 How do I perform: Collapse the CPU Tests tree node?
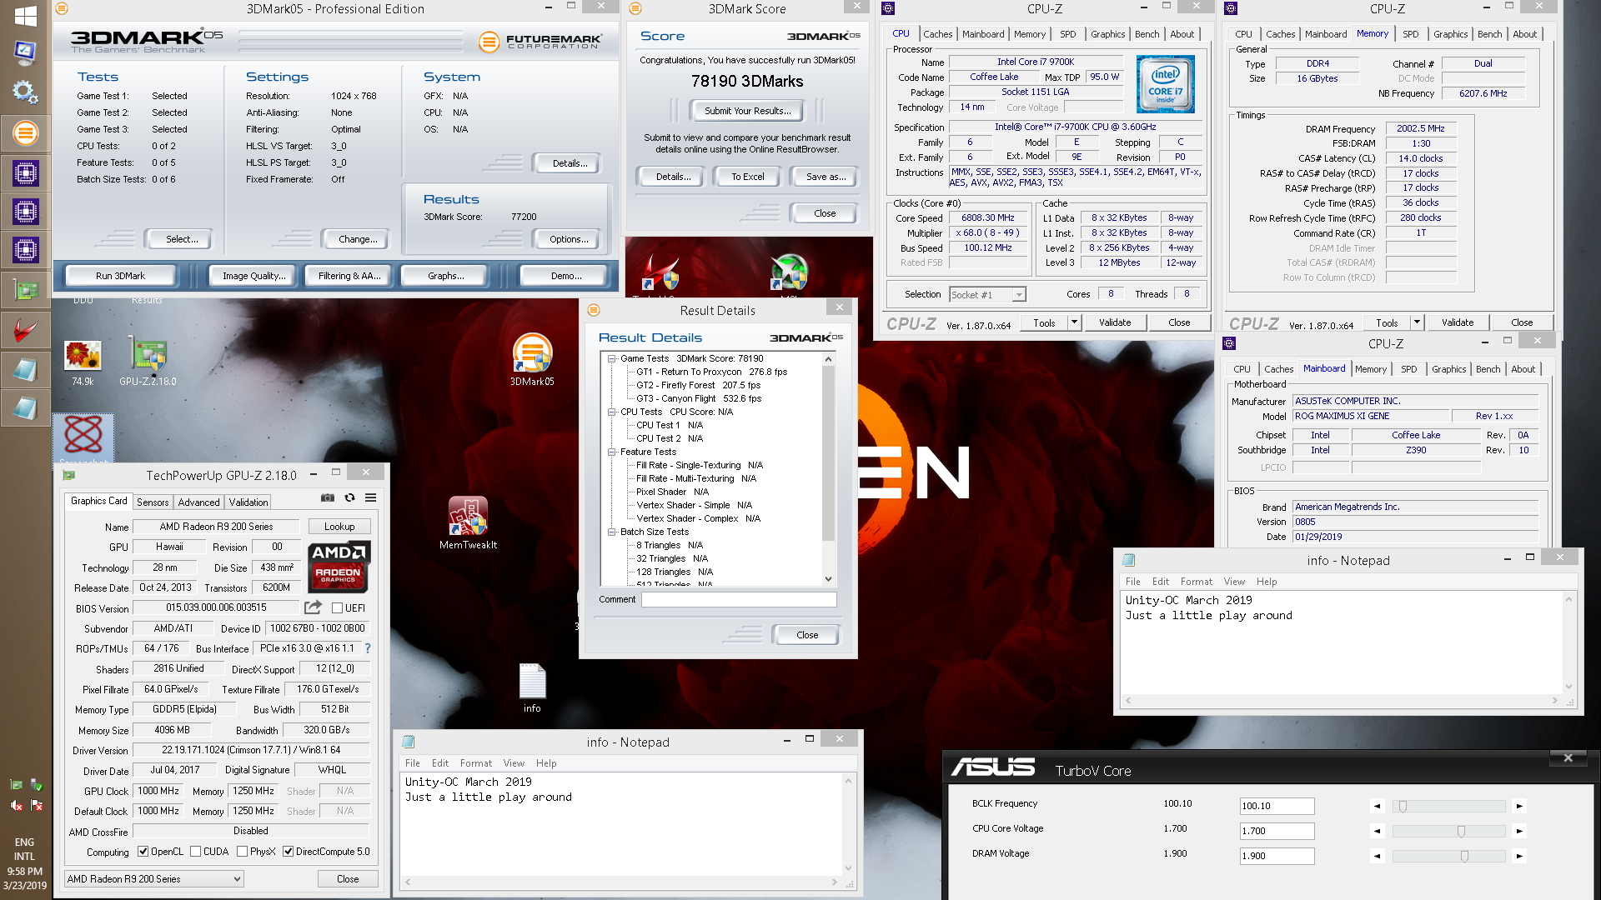point(611,412)
